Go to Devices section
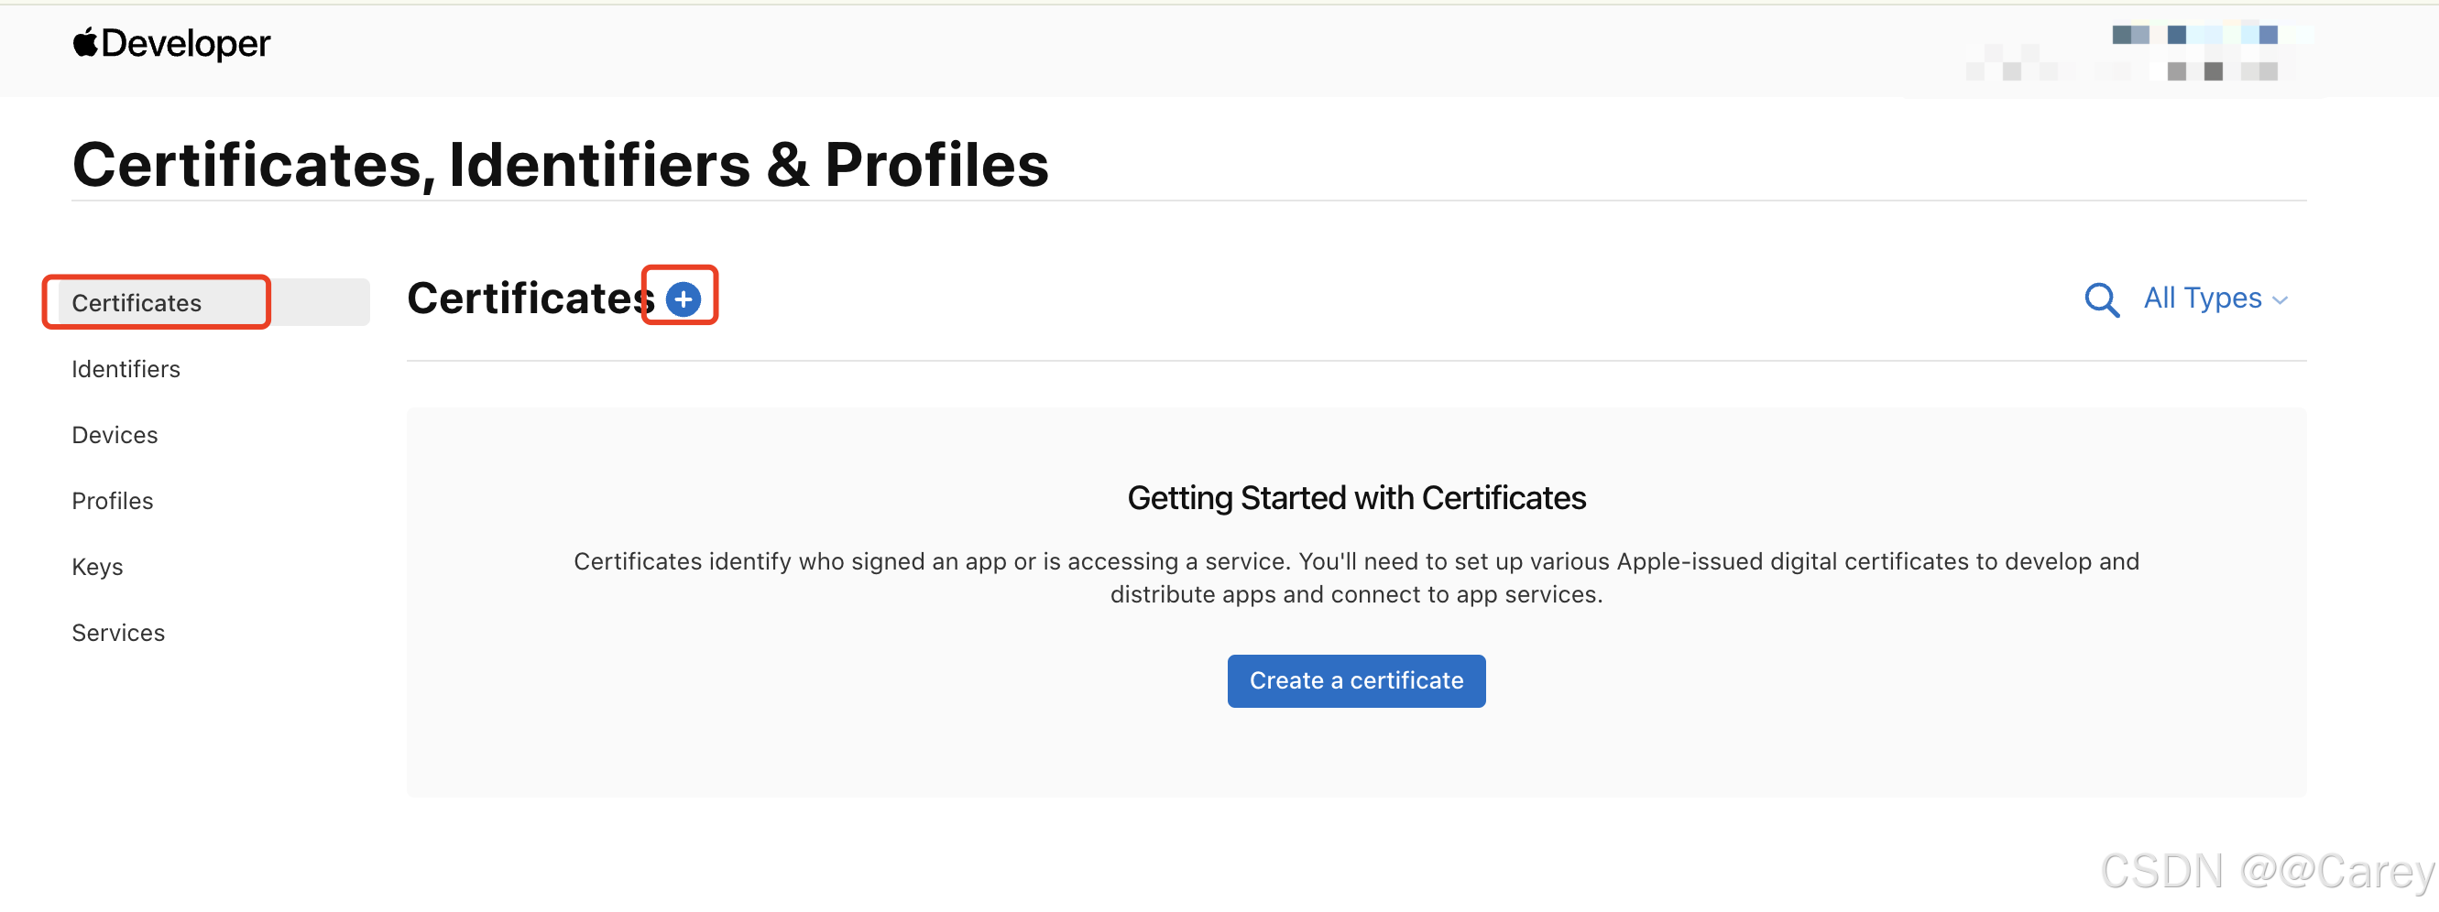Screen dimensions: 2439x912 point(115,435)
